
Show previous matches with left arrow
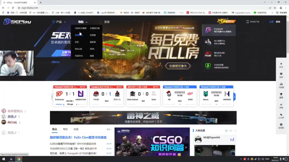click(52, 96)
